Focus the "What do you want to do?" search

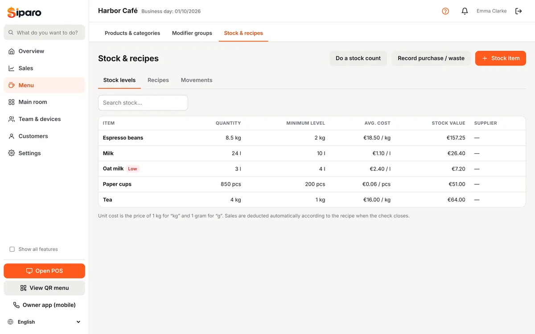click(x=44, y=33)
